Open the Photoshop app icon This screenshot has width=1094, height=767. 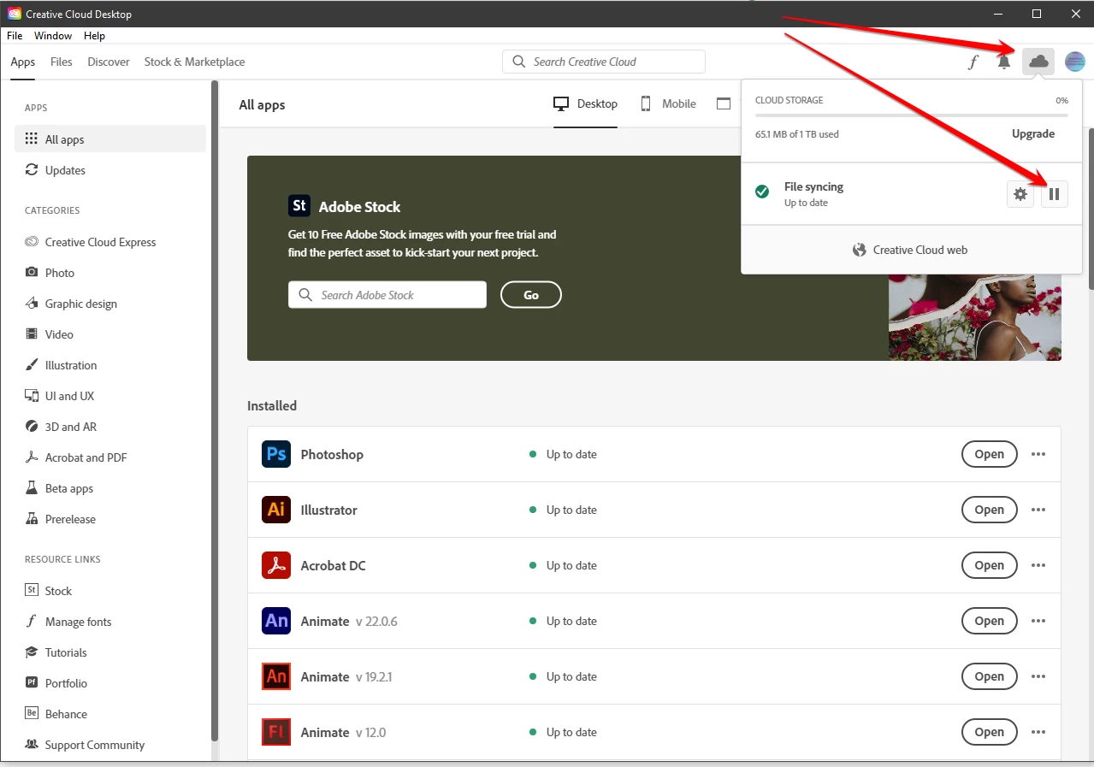276,454
